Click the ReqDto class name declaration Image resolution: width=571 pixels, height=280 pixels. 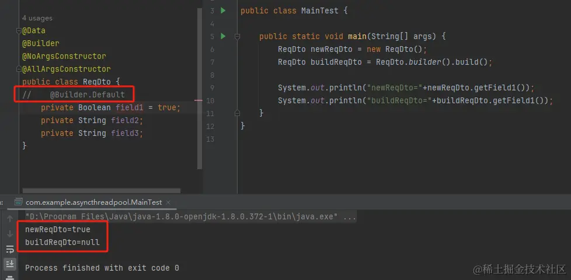coord(96,82)
